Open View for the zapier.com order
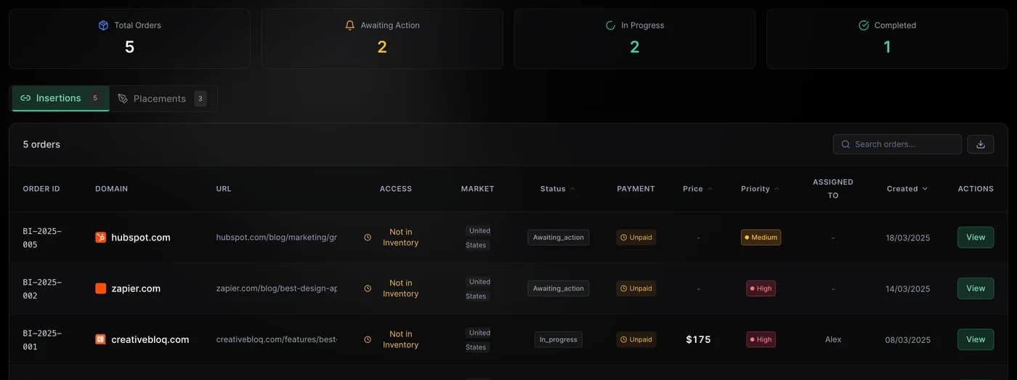1017x380 pixels. tap(975, 288)
